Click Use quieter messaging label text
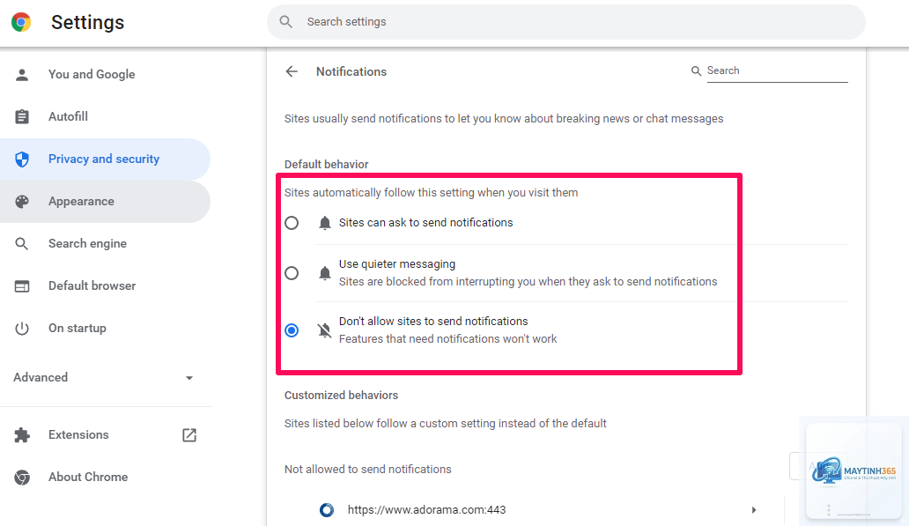Screen dimensions: 909x526 [397, 263]
